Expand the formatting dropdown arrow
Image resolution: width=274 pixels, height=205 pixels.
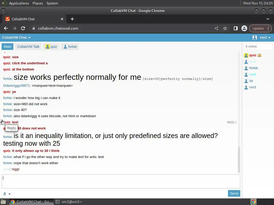click(x=9, y=194)
